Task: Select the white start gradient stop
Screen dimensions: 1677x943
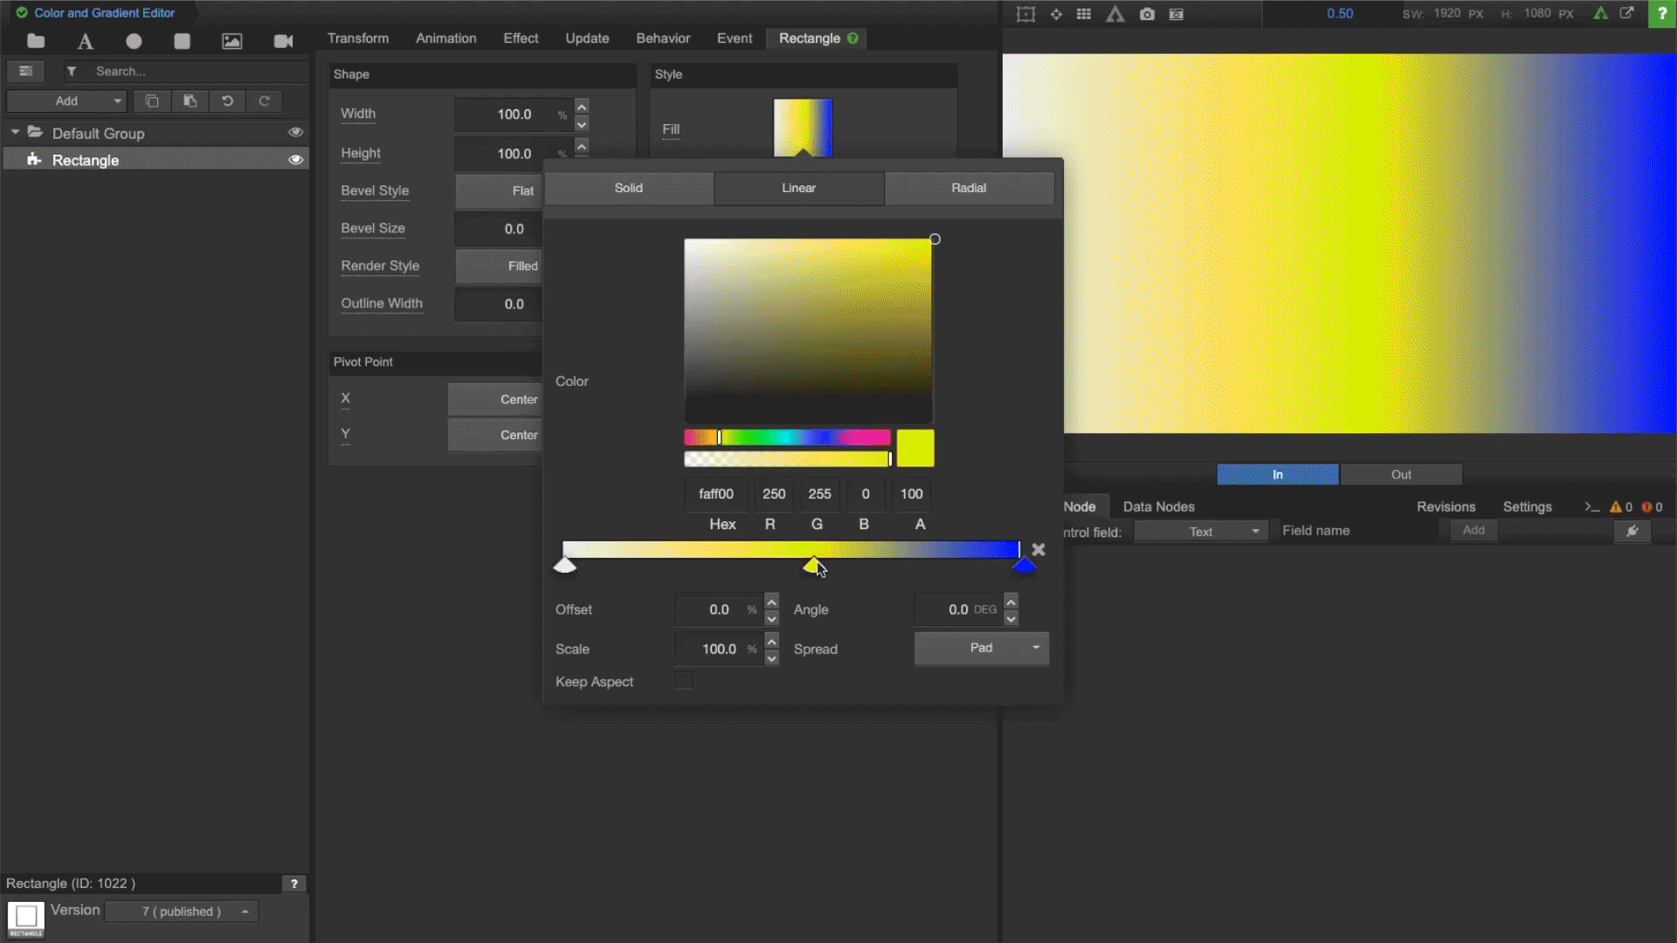Action: (565, 566)
